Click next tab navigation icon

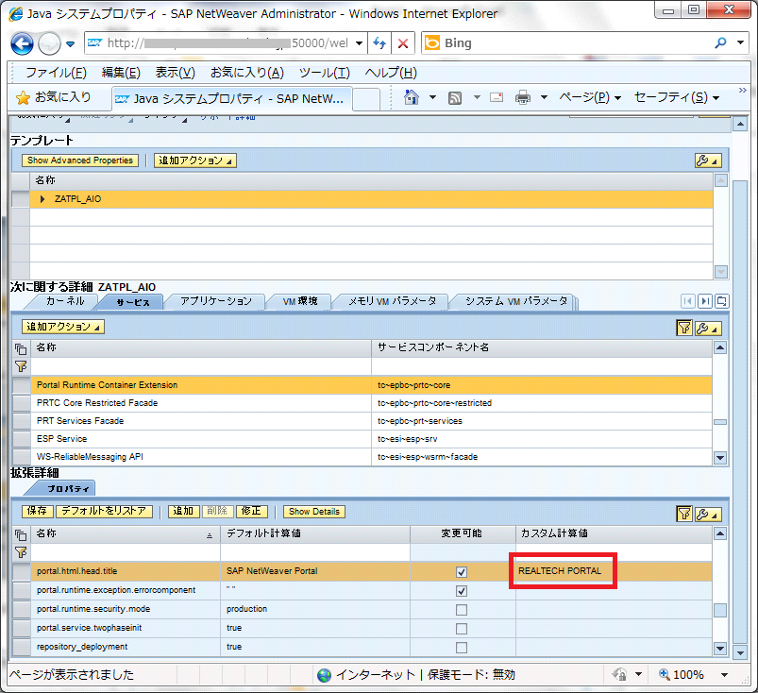point(705,301)
